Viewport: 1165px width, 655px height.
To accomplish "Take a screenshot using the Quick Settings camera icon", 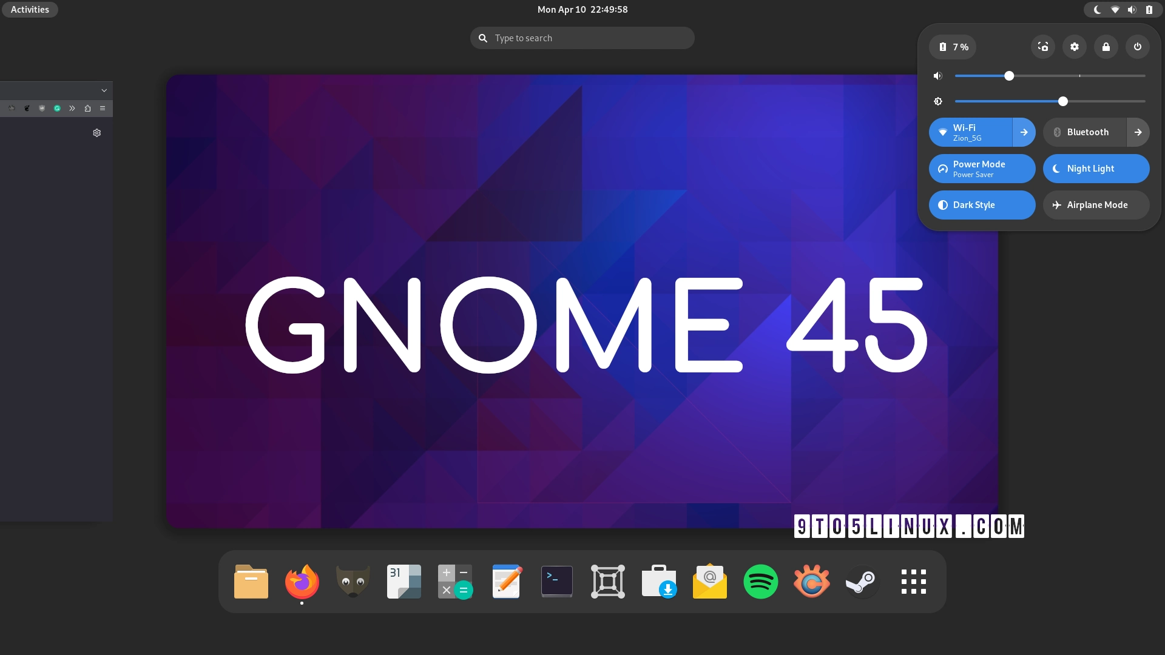I will pyautogui.click(x=1043, y=47).
